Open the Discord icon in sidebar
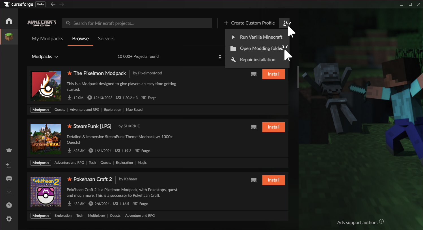This screenshot has width=423, height=230. click(x=9, y=178)
